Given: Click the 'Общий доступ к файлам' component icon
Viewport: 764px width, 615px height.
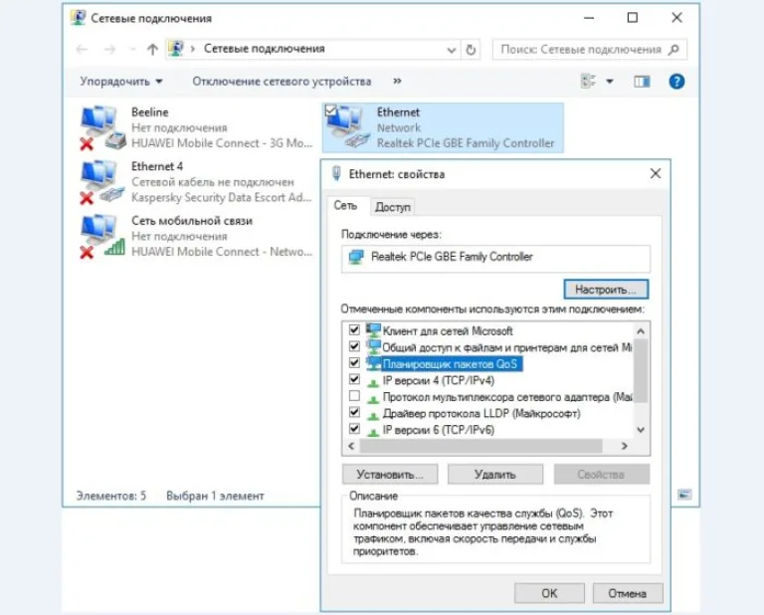Looking at the screenshot, I should coord(373,347).
